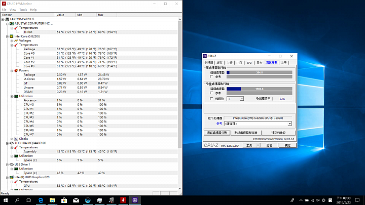
Task: Open the Tools menu in HWMonitor
Action: (x=23, y=10)
